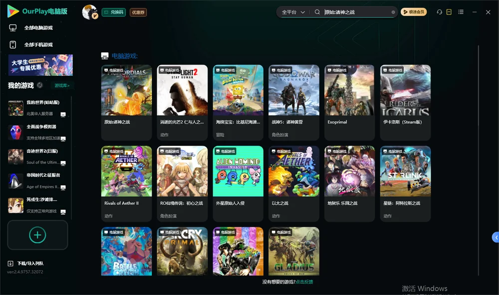The width and height of the screenshot is (499, 295).
Task: Click the add game plus icon
Action: point(37,235)
